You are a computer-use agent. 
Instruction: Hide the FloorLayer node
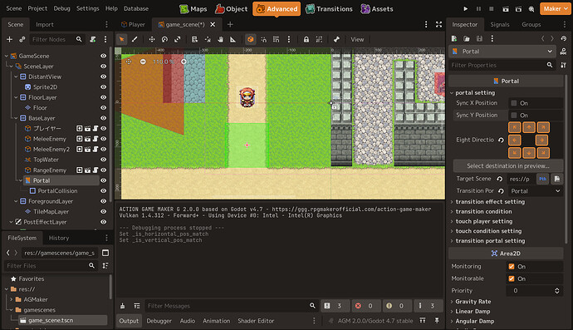[x=104, y=97]
